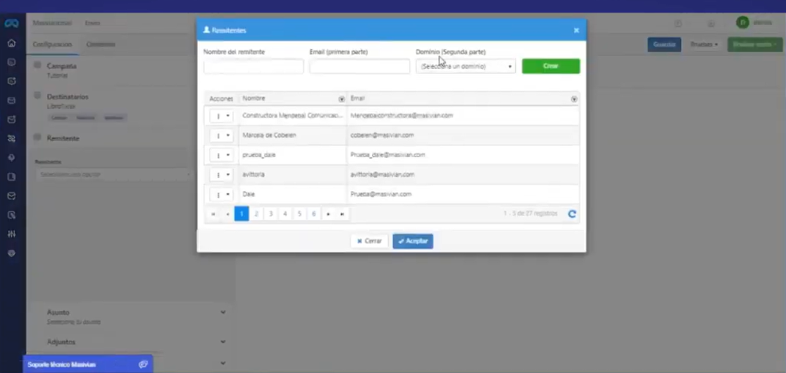Open actions dropdown for avittoria row
Image resolution: width=786 pixels, height=373 pixels.
click(221, 175)
